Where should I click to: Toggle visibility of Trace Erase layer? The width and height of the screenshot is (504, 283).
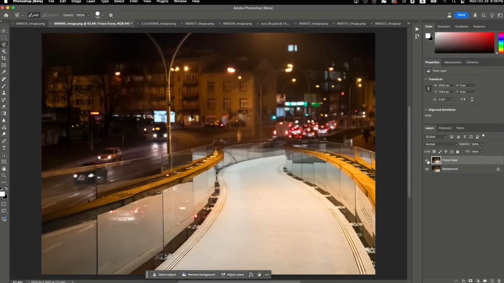coord(427,160)
